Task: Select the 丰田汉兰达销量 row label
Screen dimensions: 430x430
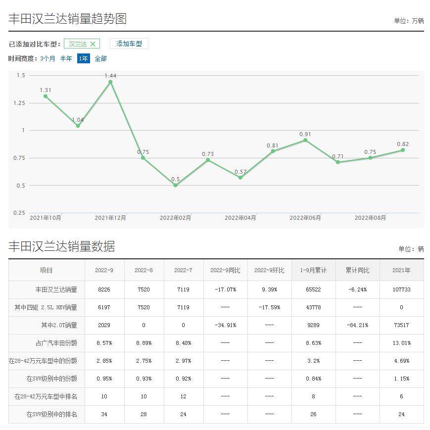Action: pyautogui.click(x=56, y=289)
